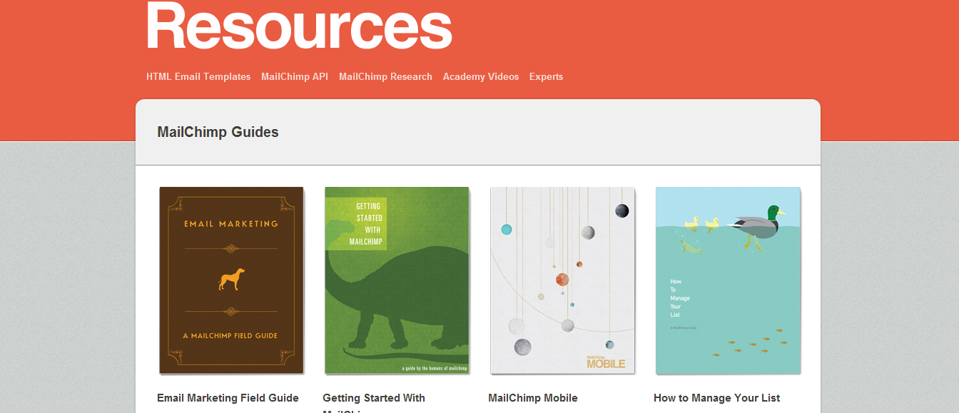Click the Resources page heading
Viewport: 959px width, 413px height.
pyautogui.click(x=299, y=26)
